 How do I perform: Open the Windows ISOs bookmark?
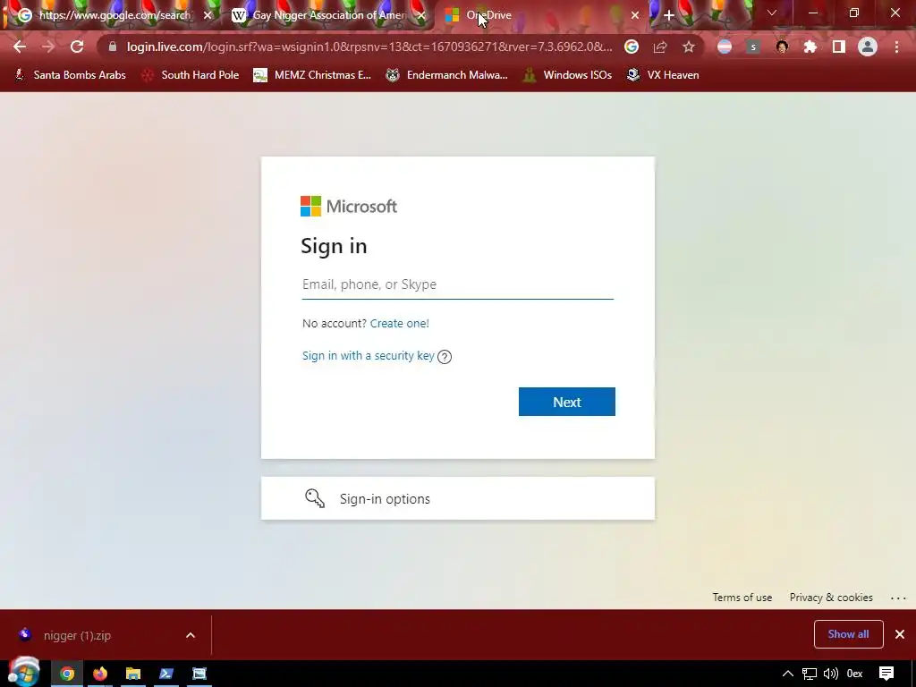(x=568, y=75)
